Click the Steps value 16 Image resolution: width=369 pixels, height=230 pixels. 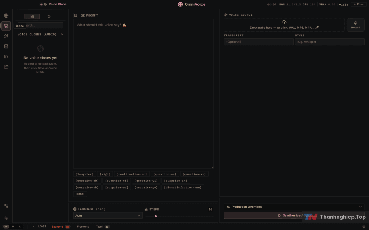pos(210,210)
